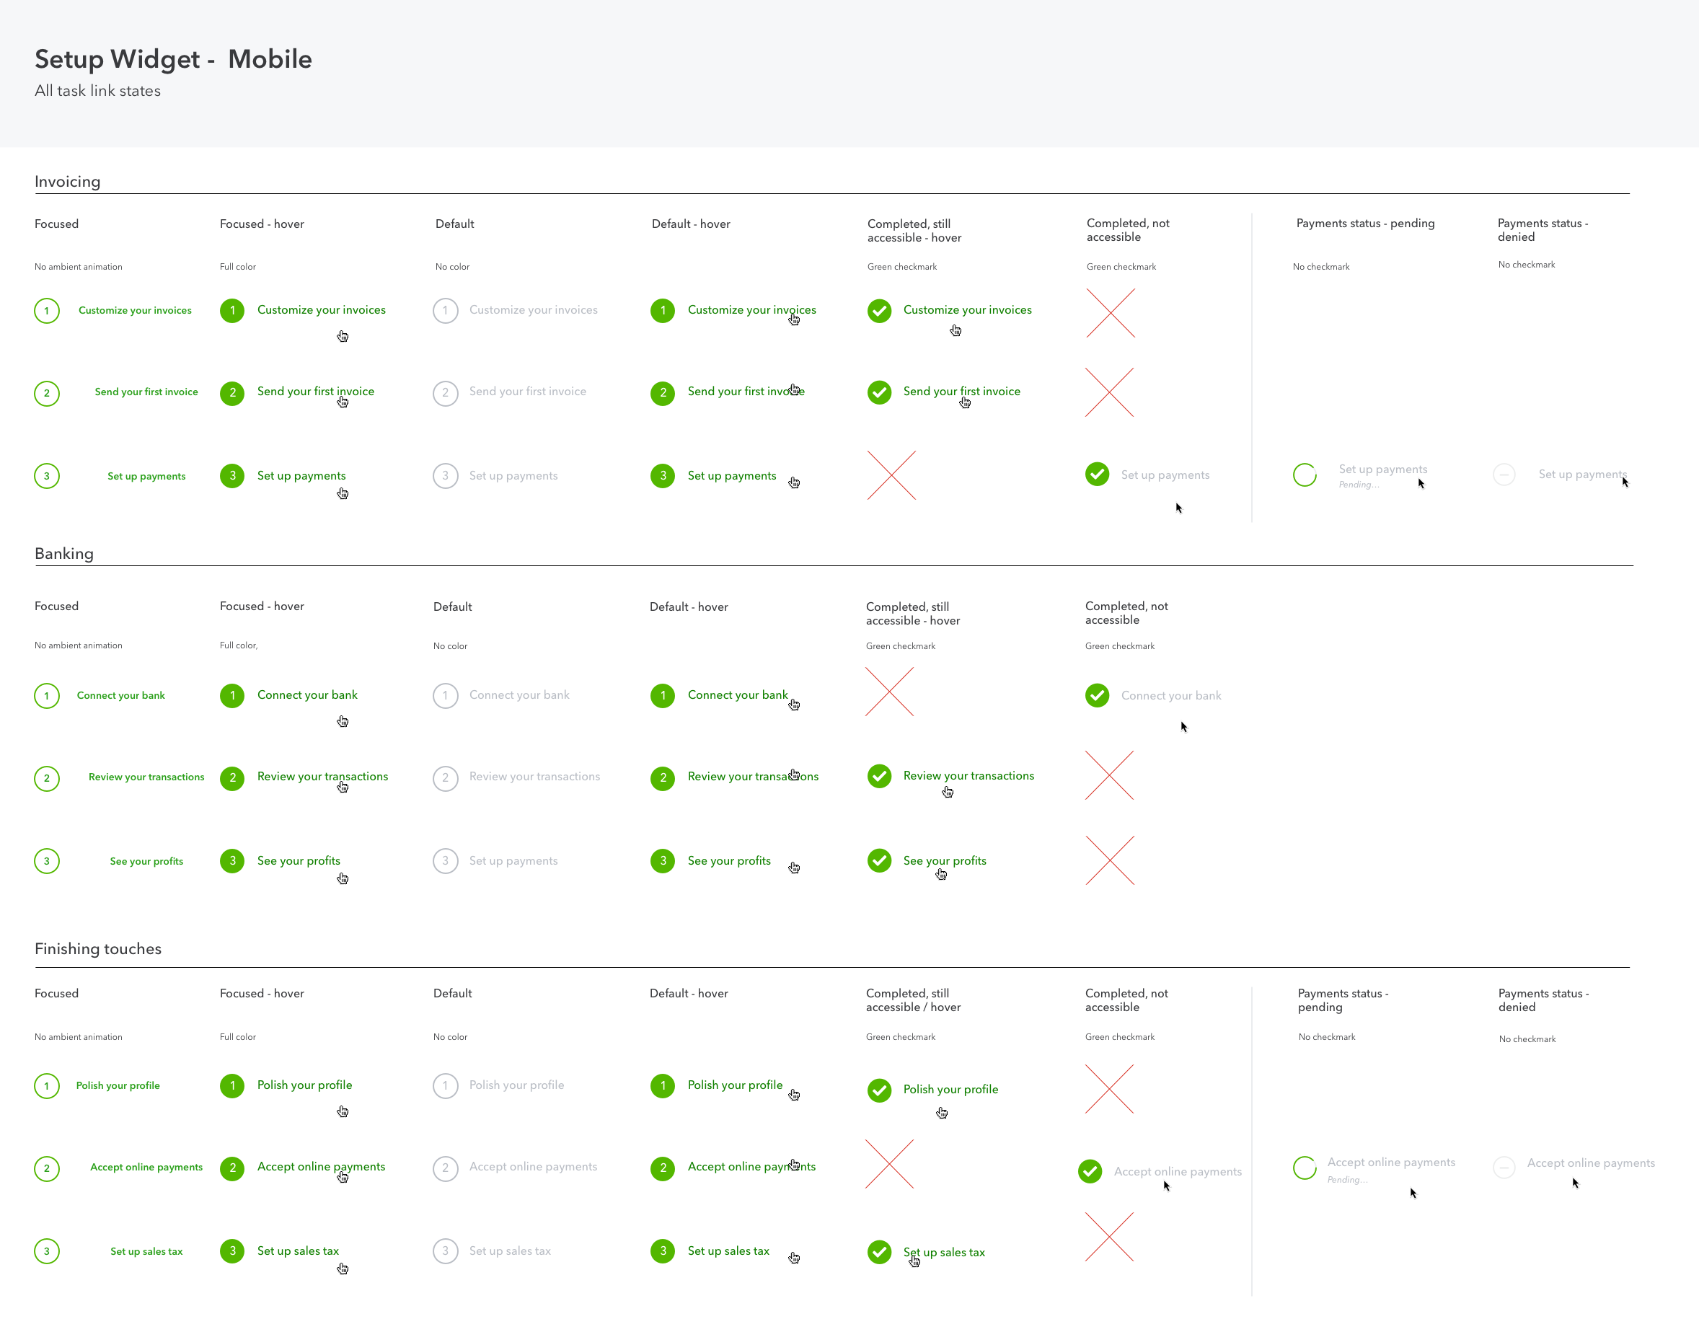
Task: Open Send your first invoice link in Focused column
Action: (x=146, y=392)
